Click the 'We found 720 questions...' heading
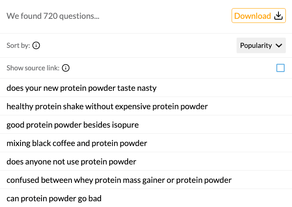Viewport: 292px width, 207px height. click(53, 16)
